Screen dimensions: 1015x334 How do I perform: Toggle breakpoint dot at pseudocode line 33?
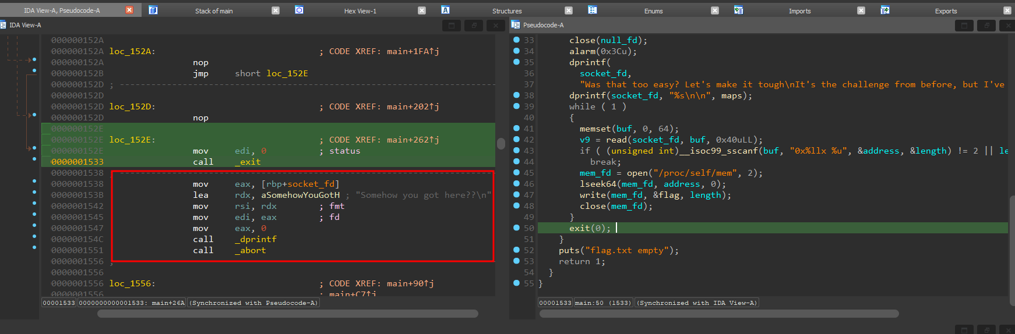[516, 40]
